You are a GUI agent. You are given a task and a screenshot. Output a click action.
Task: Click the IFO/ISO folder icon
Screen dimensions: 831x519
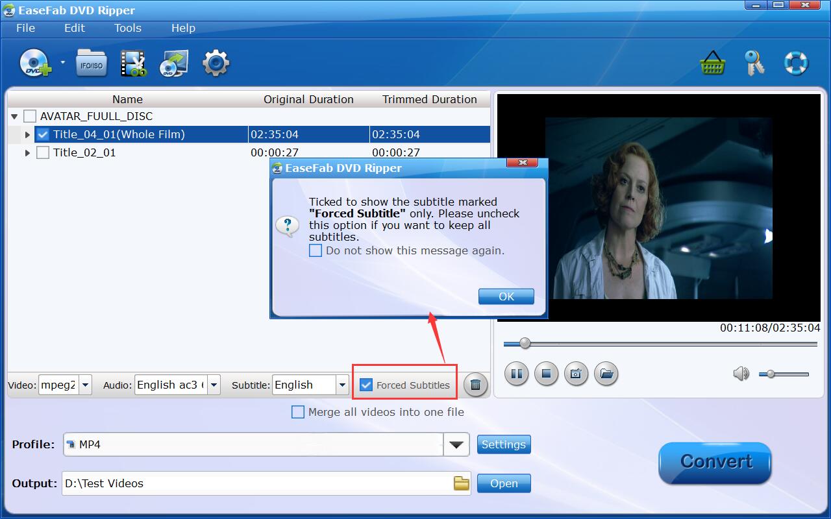(x=92, y=63)
